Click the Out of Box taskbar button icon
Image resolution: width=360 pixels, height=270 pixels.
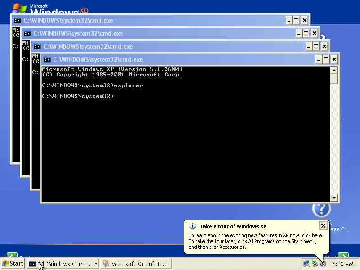[x=106, y=264]
